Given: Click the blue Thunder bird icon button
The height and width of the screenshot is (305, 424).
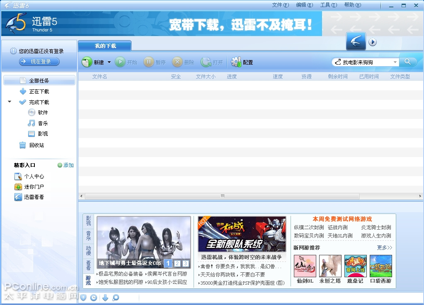Looking at the screenshot, I should 356,41.
